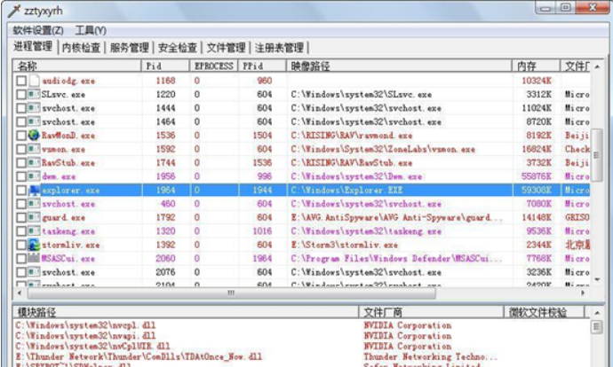Click the SLsvc.exe process icon
613x367 pixels.
(x=34, y=94)
